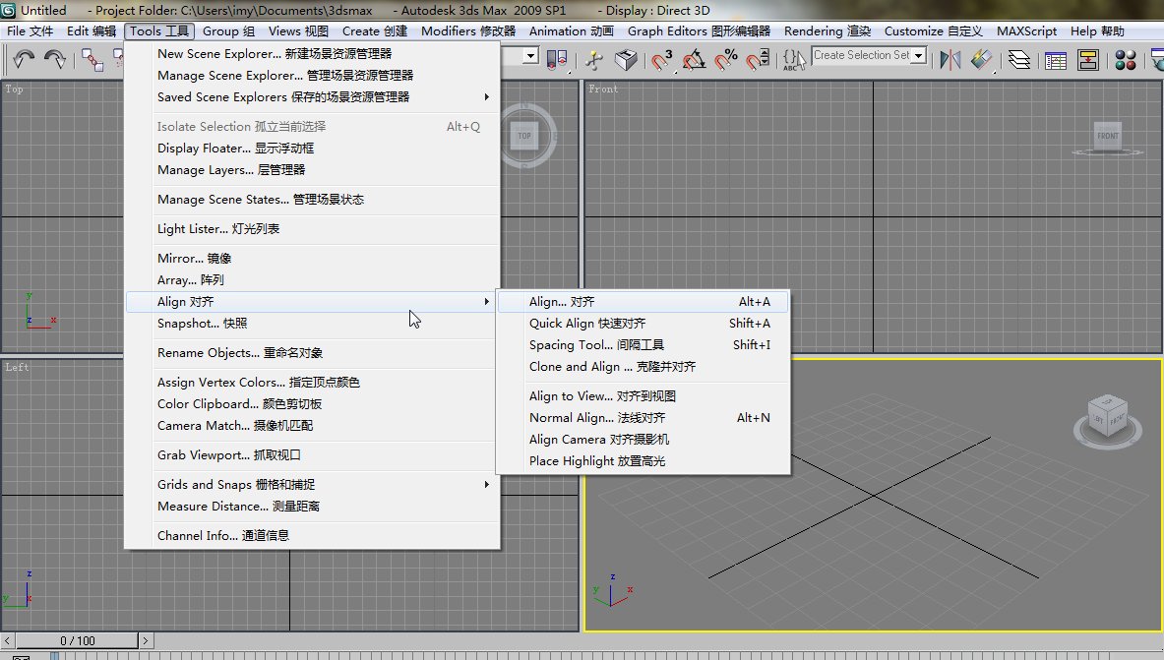The width and height of the screenshot is (1164, 660).
Task: Open the Create Selection Set dropdown
Action: click(919, 55)
